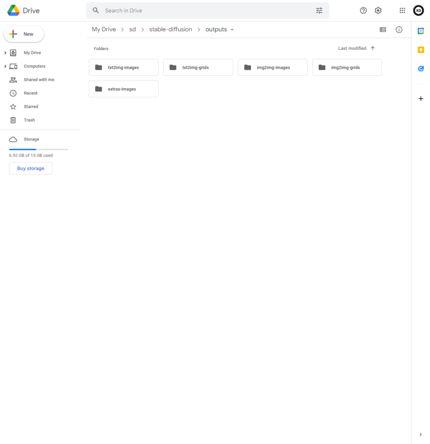
Task: Open the Help menu
Action: tap(363, 10)
